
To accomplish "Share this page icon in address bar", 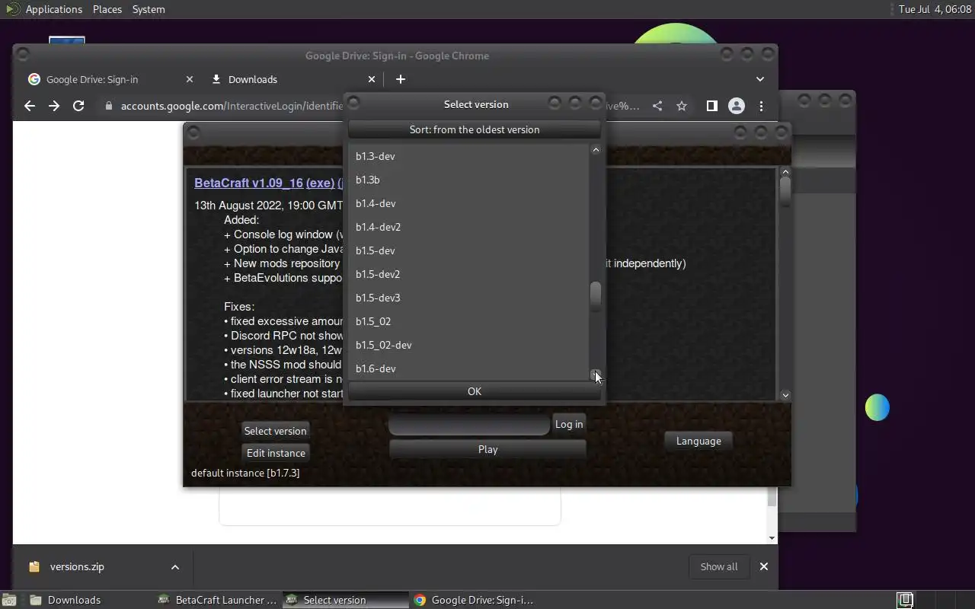I will pyautogui.click(x=657, y=106).
